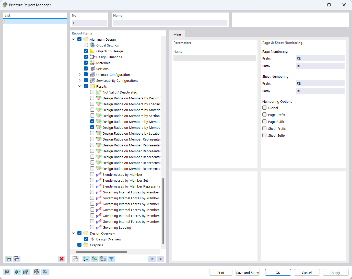352x279 pixels.
Task: Open the language translation icon
Action: [45, 272]
